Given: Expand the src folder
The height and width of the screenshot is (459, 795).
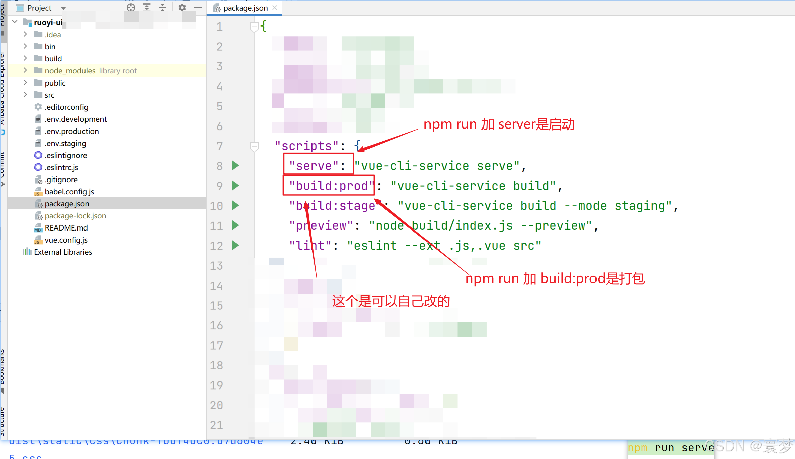Looking at the screenshot, I should (x=25, y=95).
